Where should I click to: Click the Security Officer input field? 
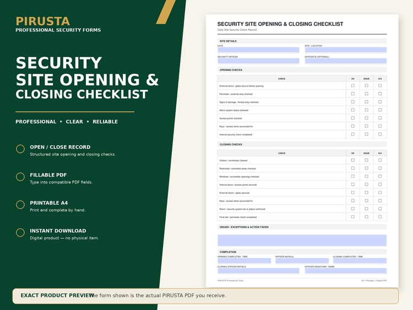(258, 61)
